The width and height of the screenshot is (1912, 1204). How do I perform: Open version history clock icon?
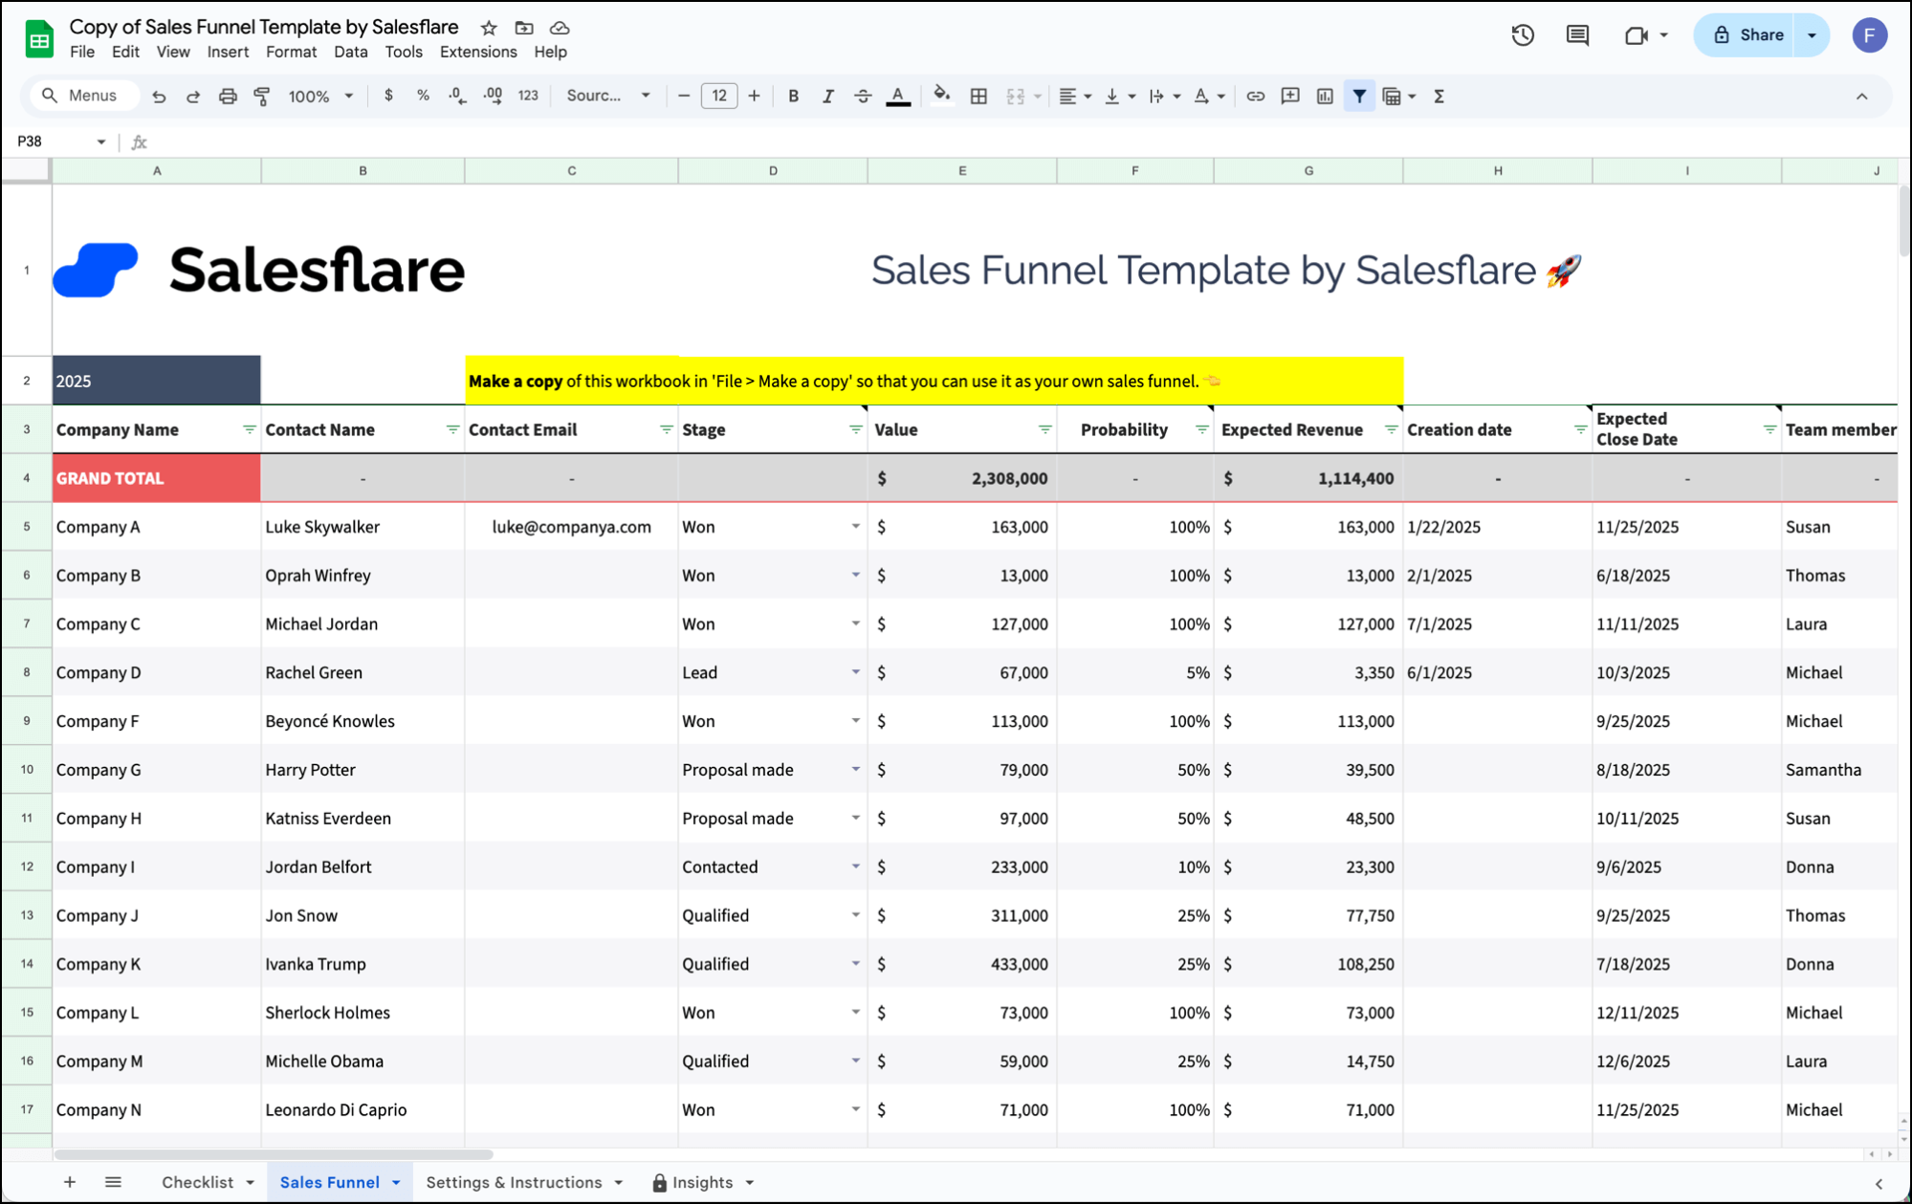click(x=1523, y=35)
